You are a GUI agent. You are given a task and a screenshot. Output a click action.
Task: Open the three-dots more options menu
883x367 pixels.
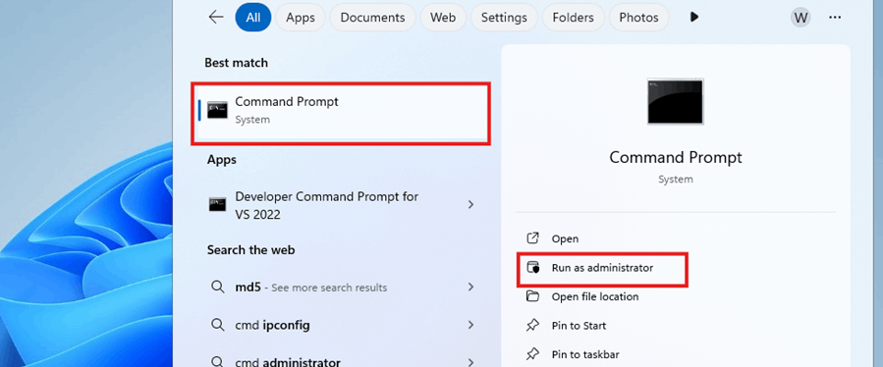(835, 18)
